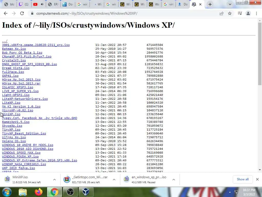The height and width of the screenshot is (197, 262).
Task: Open the Windows Start menu orb
Action: 7,192
